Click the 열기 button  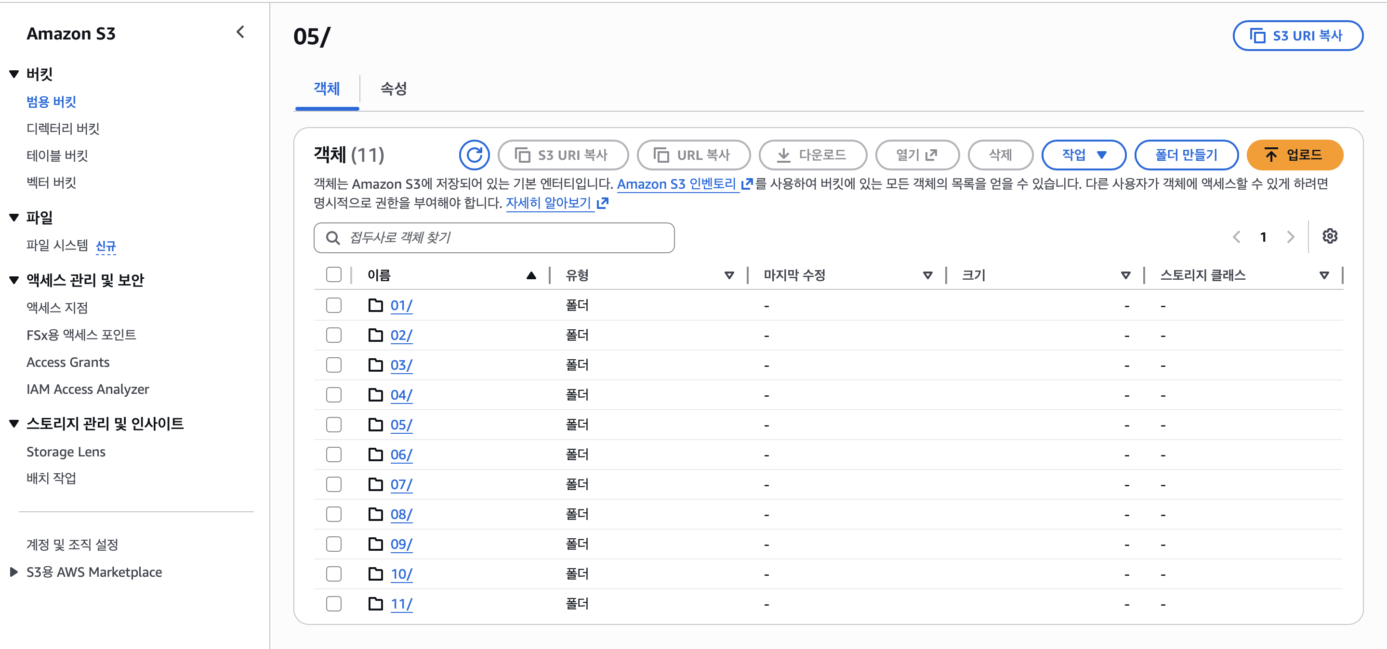[917, 155]
